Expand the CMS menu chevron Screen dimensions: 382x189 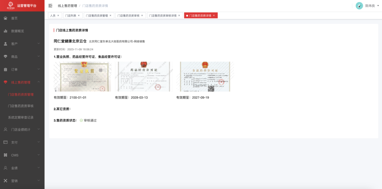tap(39, 155)
